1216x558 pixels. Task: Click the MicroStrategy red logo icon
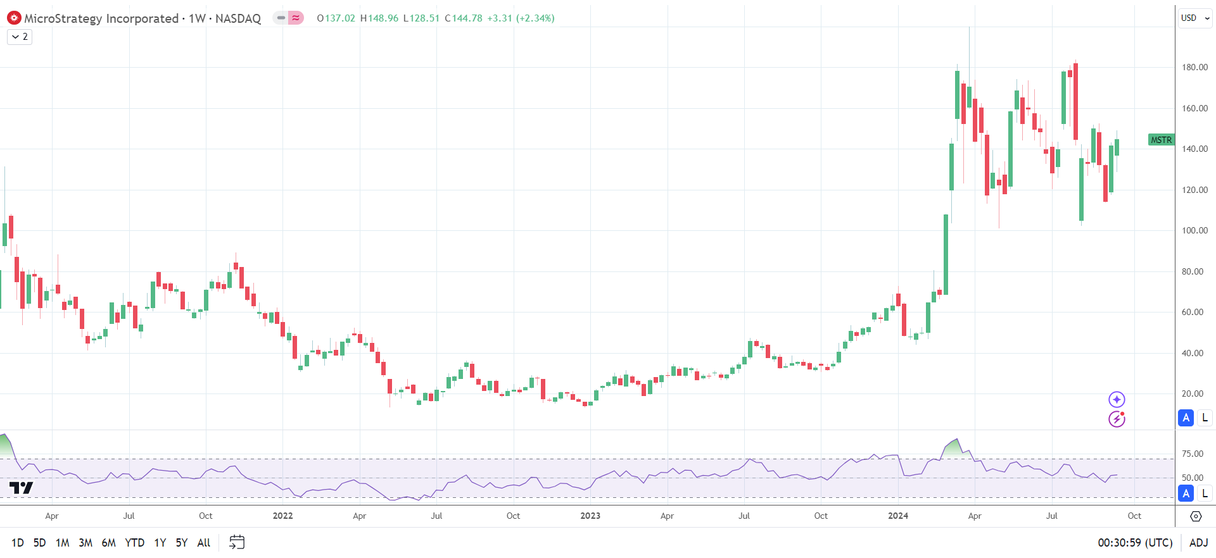(x=14, y=18)
